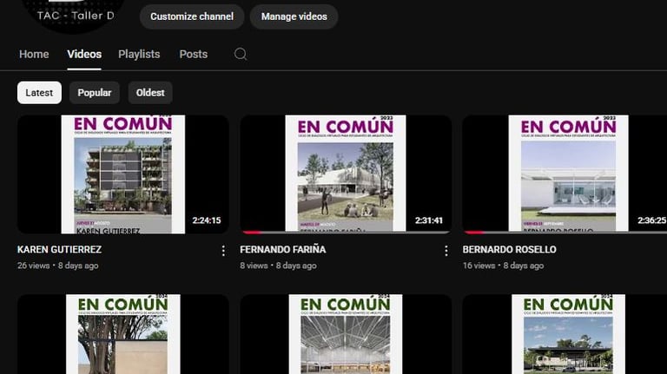Click the KAREN GUTIERREZ video title
This screenshot has height=374, width=667.
tap(60, 249)
